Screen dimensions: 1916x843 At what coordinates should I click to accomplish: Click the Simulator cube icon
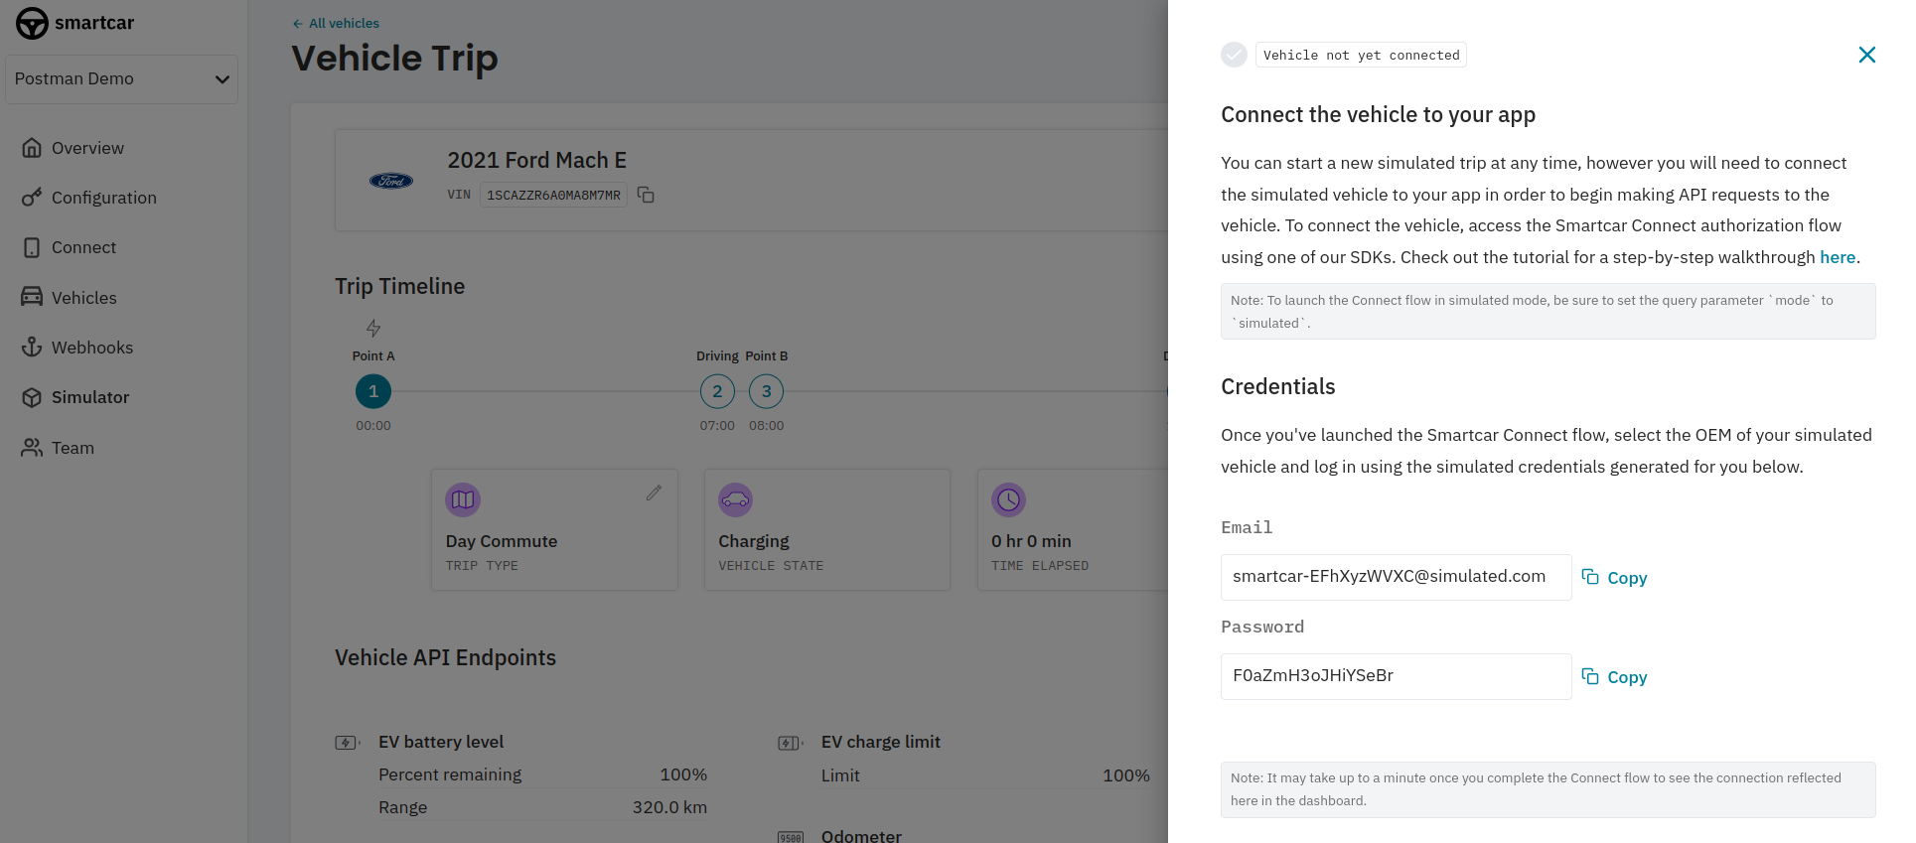pos(32,397)
